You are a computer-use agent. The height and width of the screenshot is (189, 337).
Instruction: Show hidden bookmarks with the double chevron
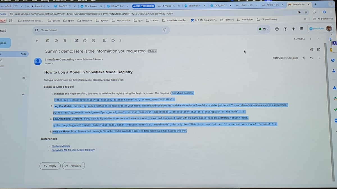pyautogui.click(x=305, y=19)
